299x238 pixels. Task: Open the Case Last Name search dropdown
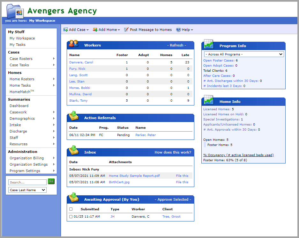pyautogui.click(x=27, y=190)
